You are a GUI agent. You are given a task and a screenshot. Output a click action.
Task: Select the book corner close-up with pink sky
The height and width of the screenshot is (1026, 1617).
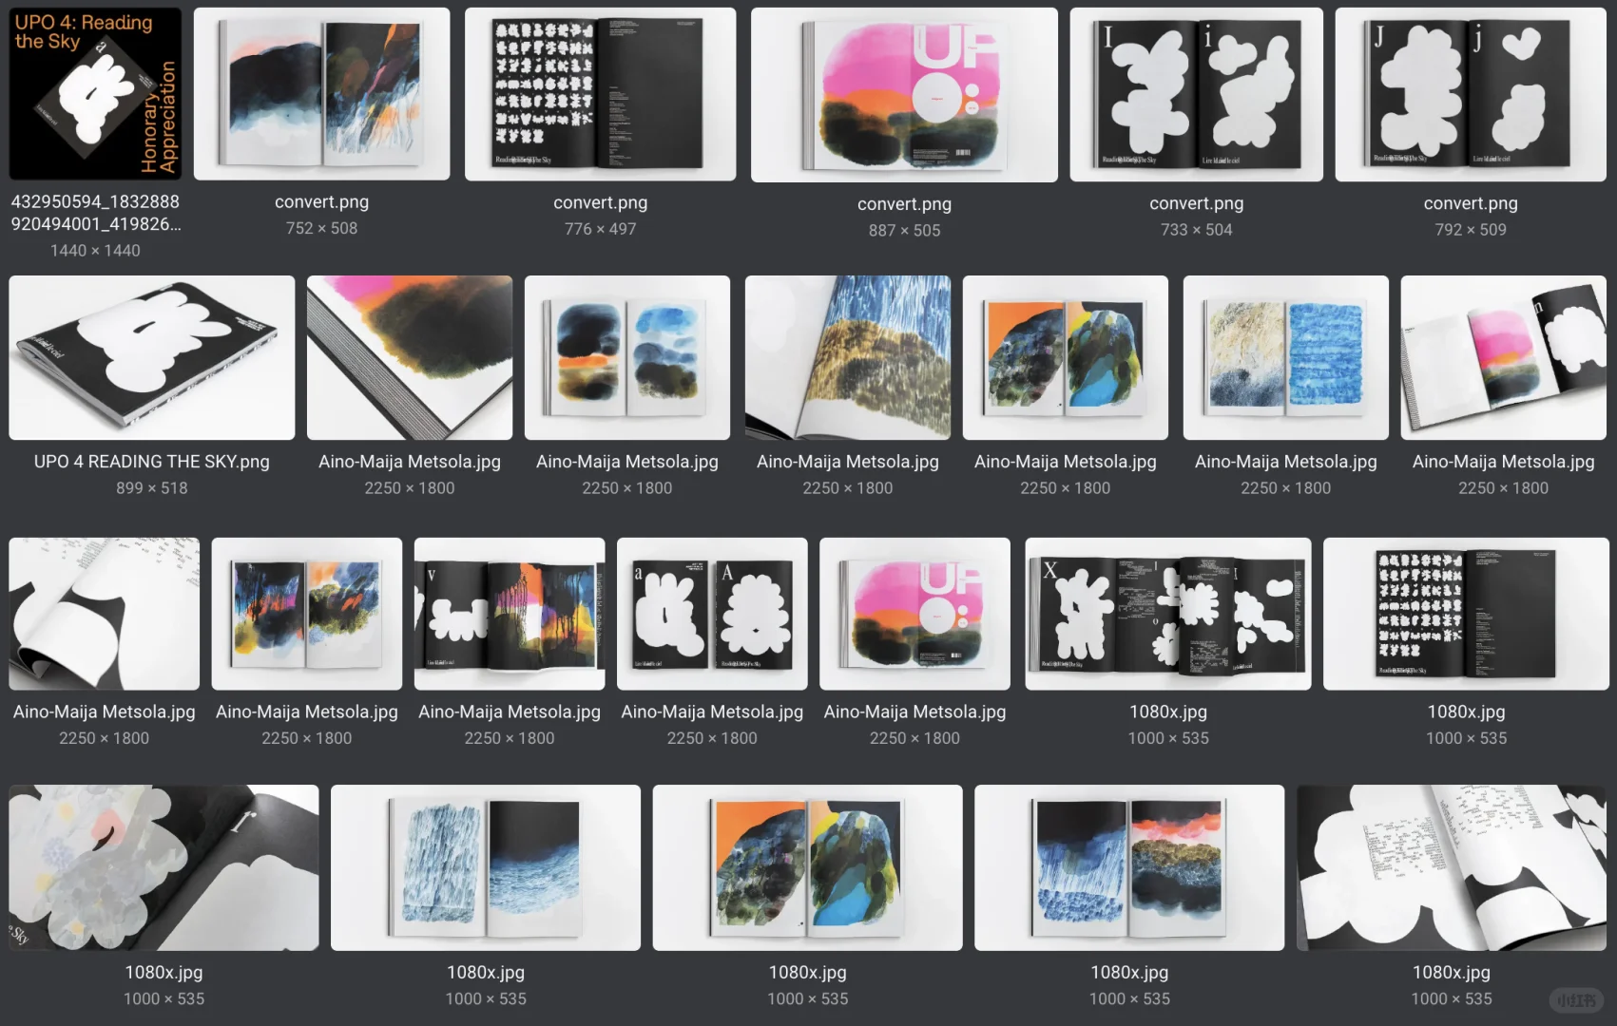point(410,358)
